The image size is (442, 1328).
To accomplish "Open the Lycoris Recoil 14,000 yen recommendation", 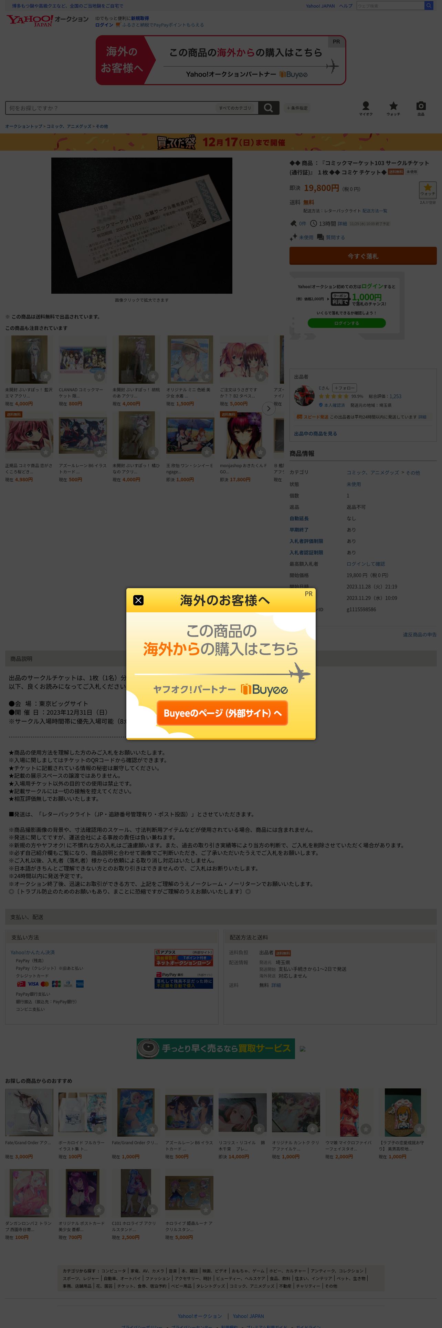I will pyautogui.click(x=242, y=1124).
